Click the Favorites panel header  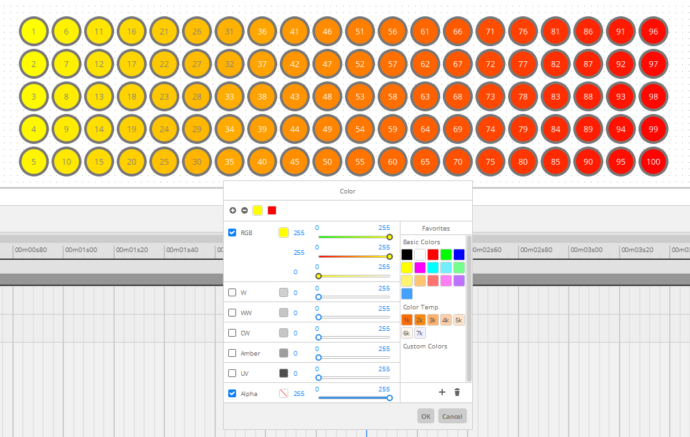coord(436,229)
